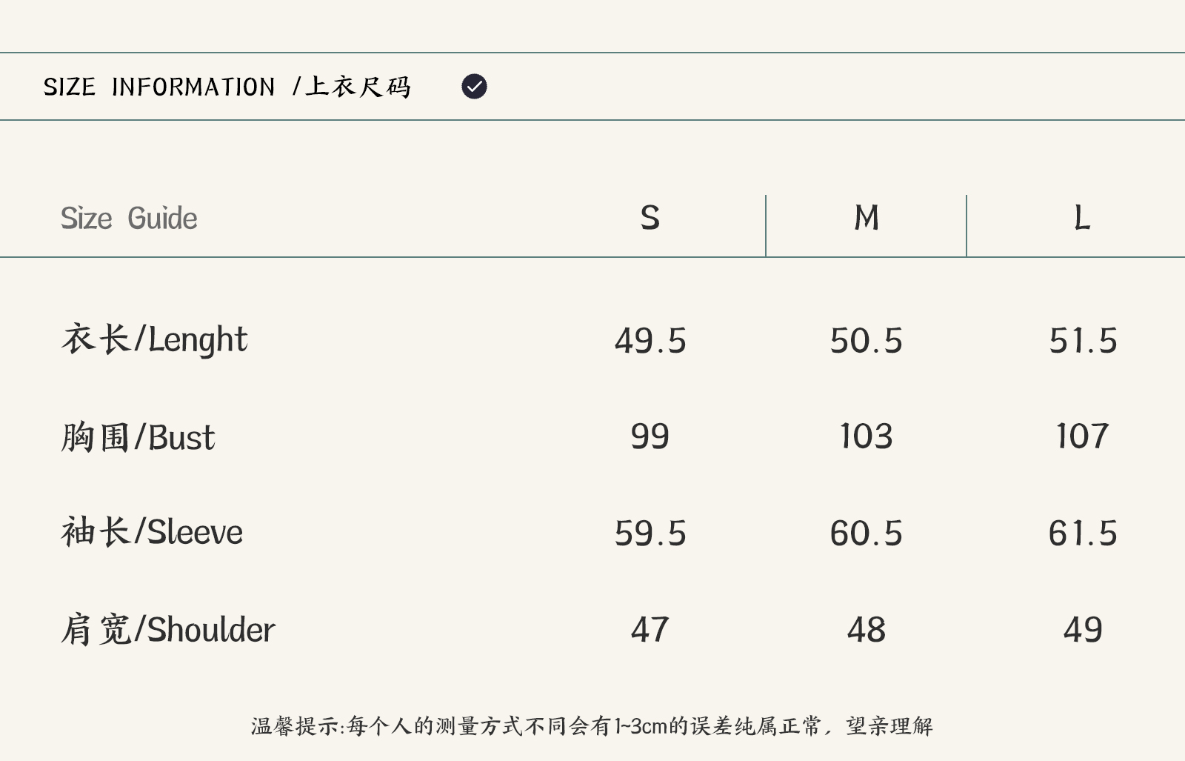Click the 肩宽/Shoulder row label
The image size is (1185, 761).
(x=167, y=629)
